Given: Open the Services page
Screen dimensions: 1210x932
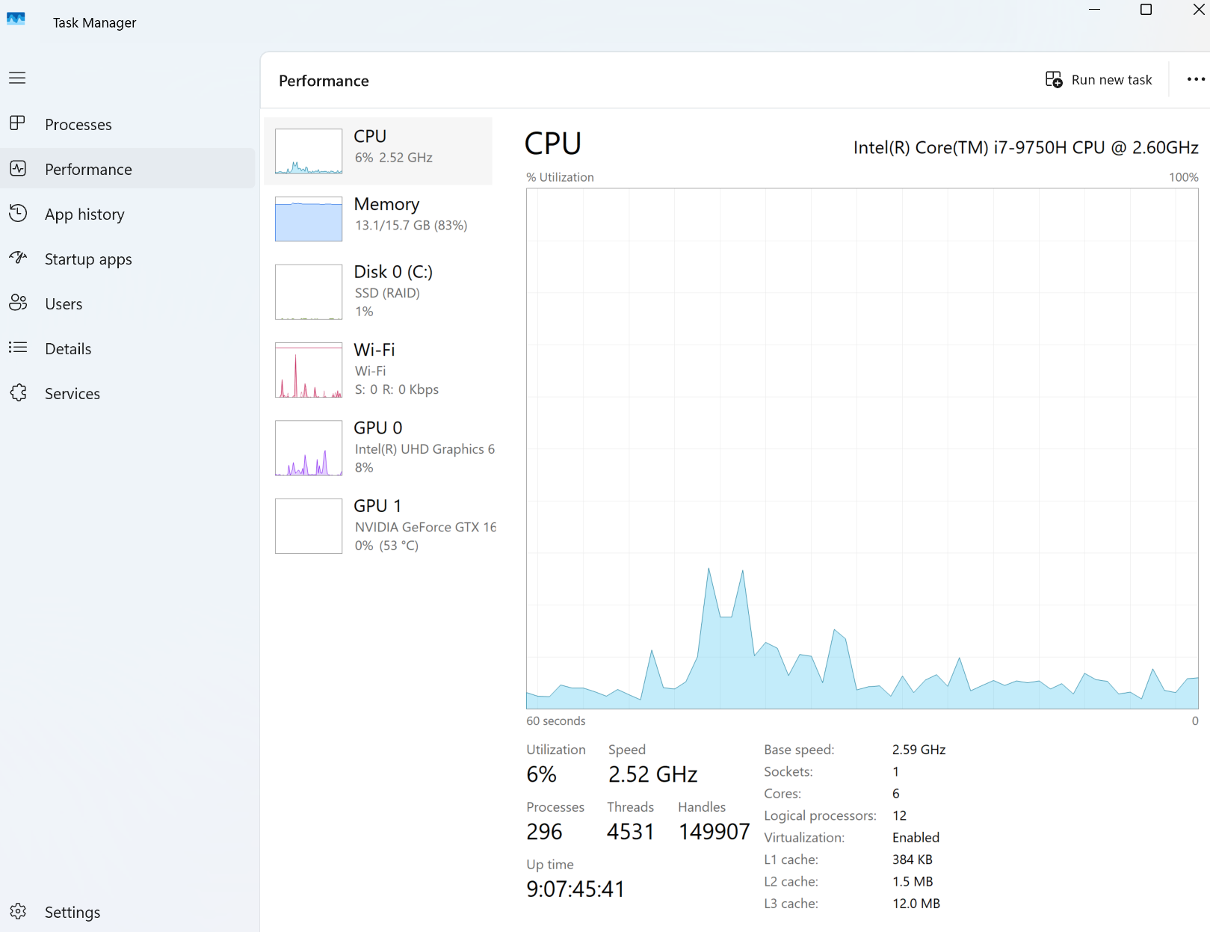Looking at the screenshot, I should click(128, 393).
